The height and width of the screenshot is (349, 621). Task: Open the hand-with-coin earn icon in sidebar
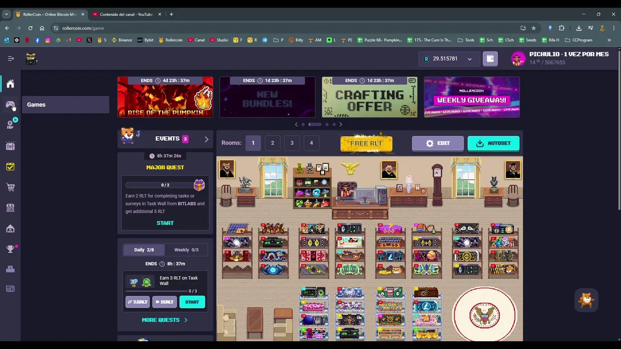[10, 125]
